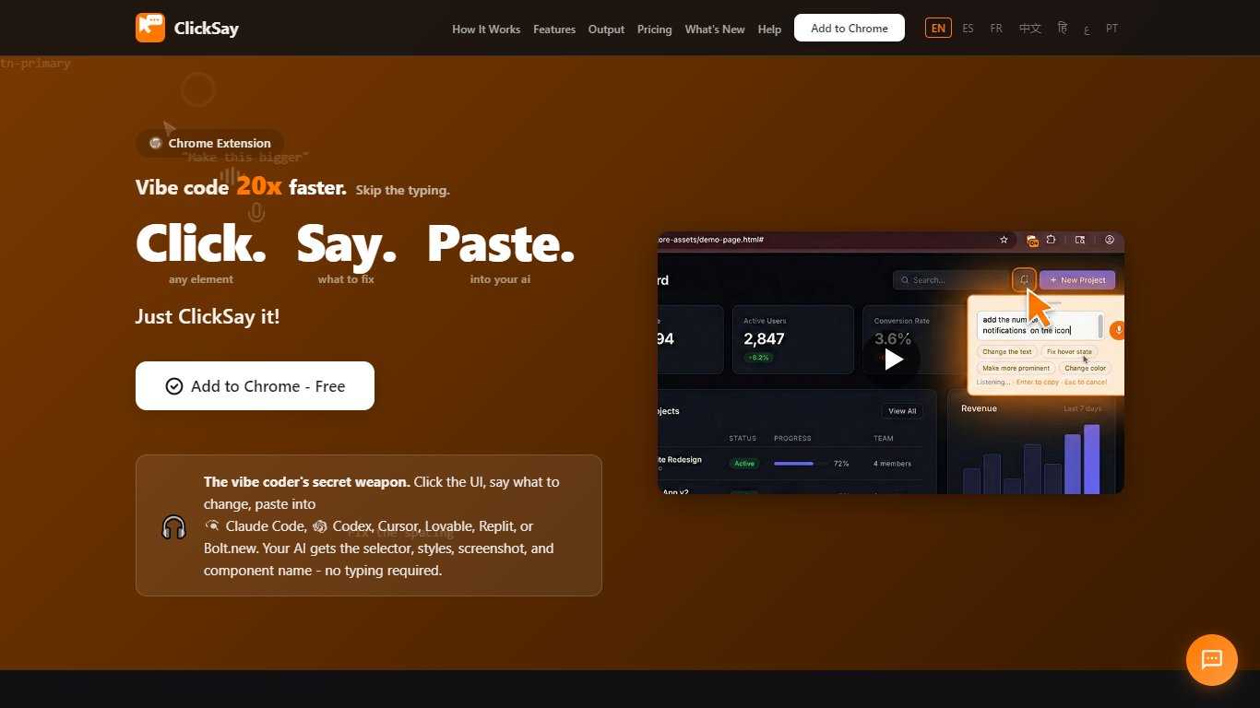The height and width of the screenshot is (708, 1260).
Task: Click the ClickSay brand name in header
Action: [x=207, y=29]
